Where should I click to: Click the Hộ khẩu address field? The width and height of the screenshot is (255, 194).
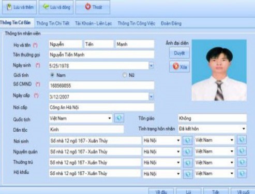[x=95, y=173]
